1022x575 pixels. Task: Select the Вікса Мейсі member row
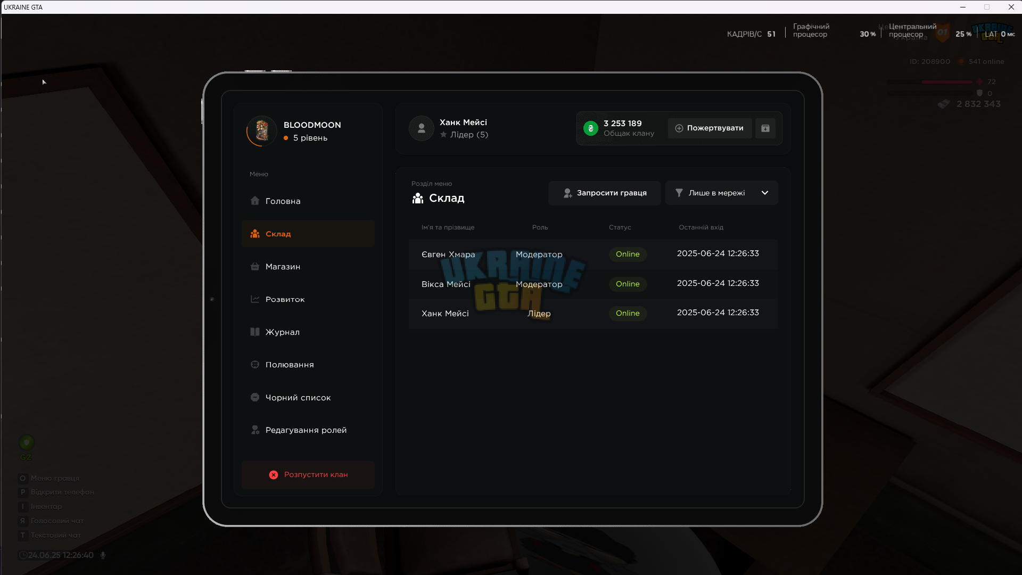[593, 284]
